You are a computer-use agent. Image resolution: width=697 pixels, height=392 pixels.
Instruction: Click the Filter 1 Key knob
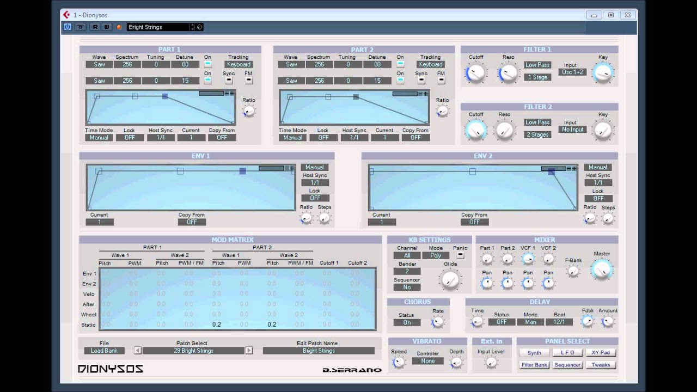point(603,72)
